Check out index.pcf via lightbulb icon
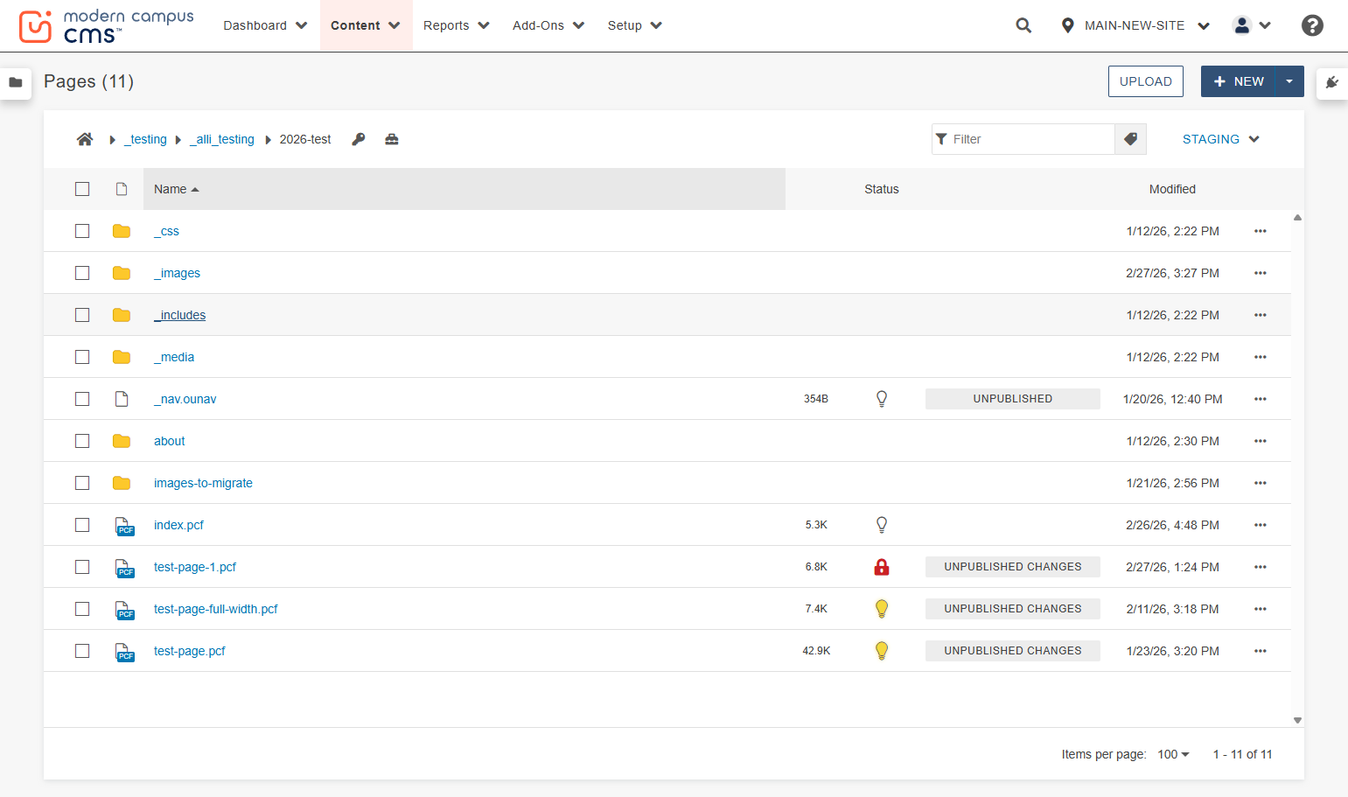This screenshot has width=1348, height=797. (x=882, y=525)
